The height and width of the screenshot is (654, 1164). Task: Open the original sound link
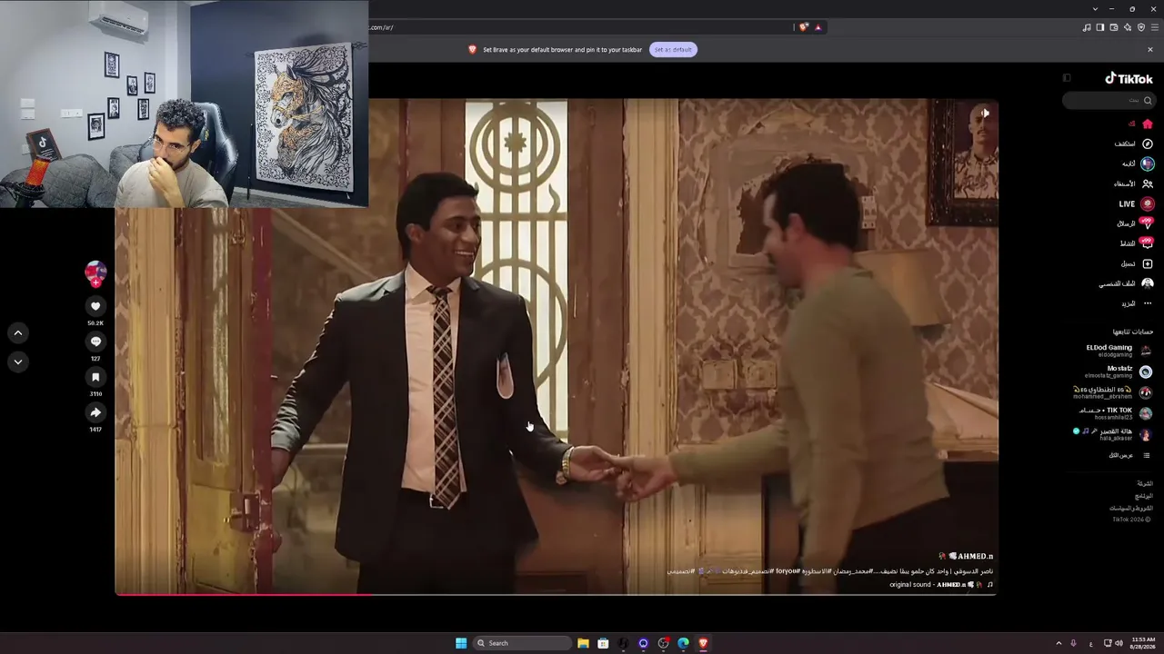click(x=941, y=585)
